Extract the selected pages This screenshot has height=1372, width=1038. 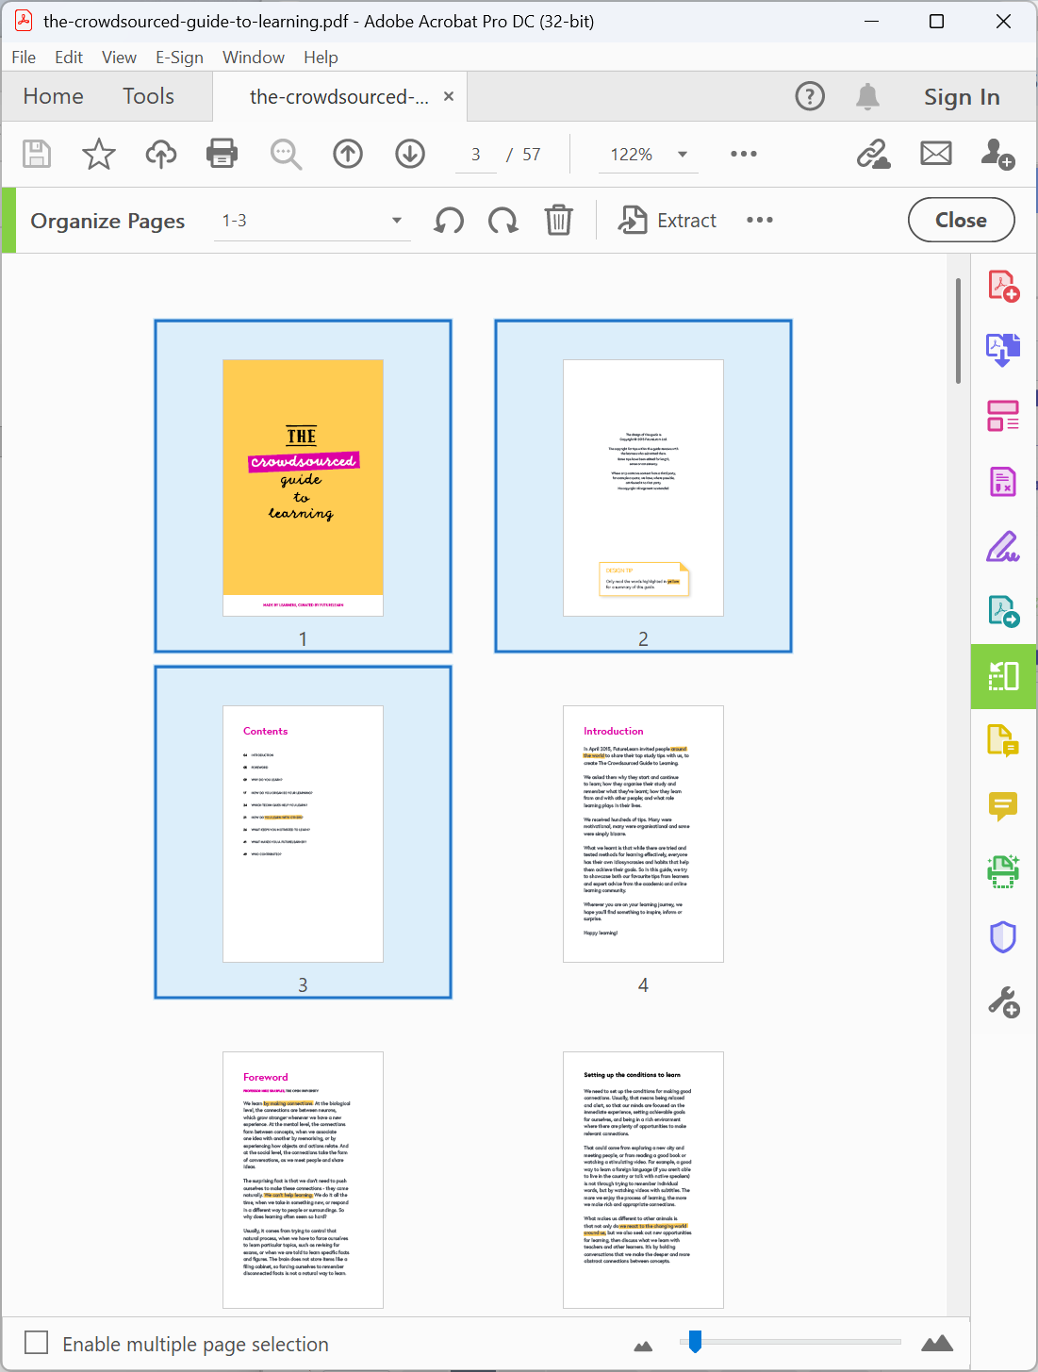[x=667, y=220]
